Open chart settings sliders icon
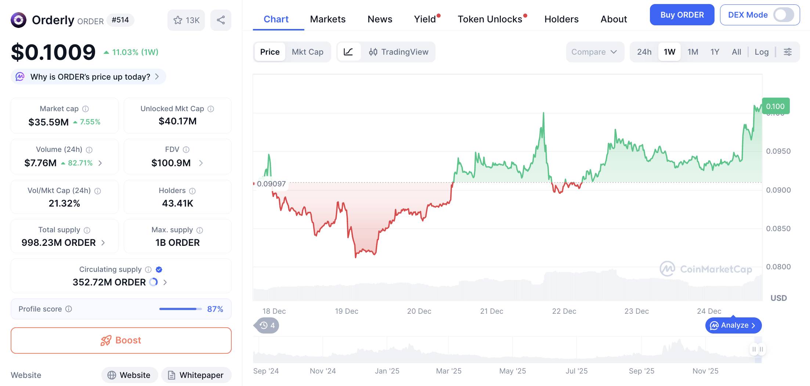Viewport: 810px width, 386px height. (x=787, y=52)
